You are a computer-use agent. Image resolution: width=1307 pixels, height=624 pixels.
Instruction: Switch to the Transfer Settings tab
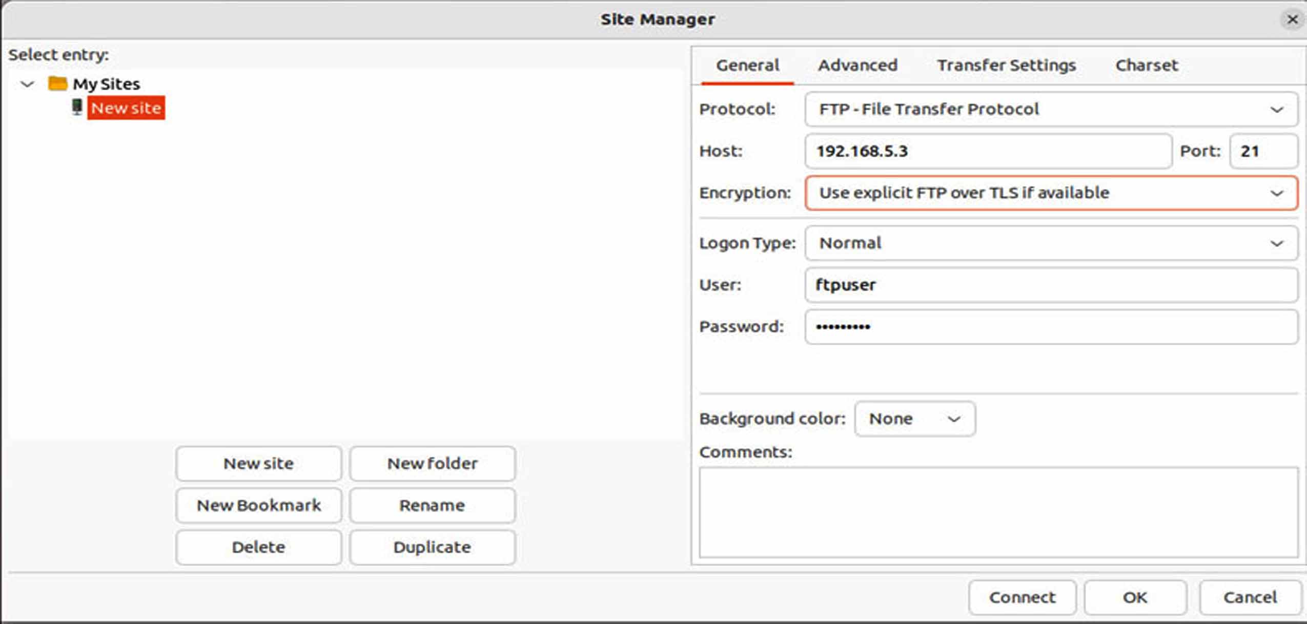click(1006, 65)
